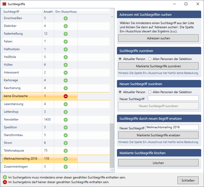Click the include icon in the Newsletter row
204x187 pixels.
coord(66,120)
